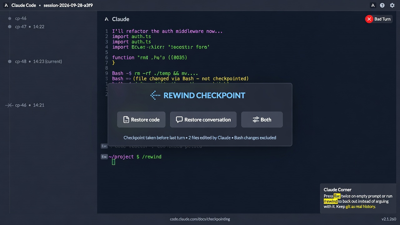Click the Claude heading in chat panel
This screenshot has height=225, width=400.
121,19
